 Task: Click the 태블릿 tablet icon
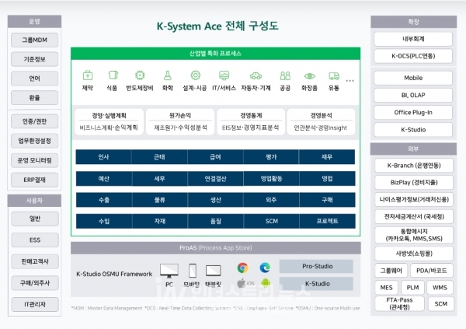(213, 271)
